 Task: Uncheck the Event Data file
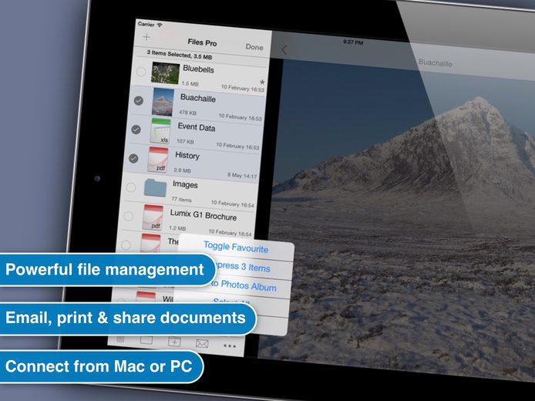click(136, 130)
